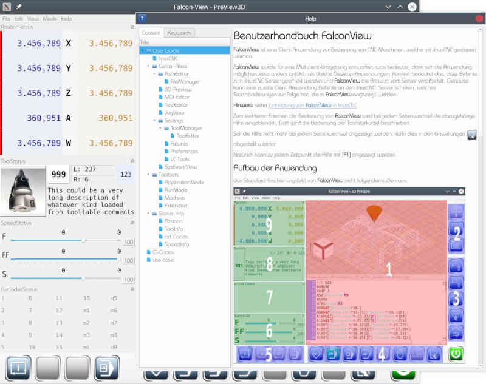The height and width of the screenshot is (384, 486).
Task: Open the File menu
Action: (6, 19)
